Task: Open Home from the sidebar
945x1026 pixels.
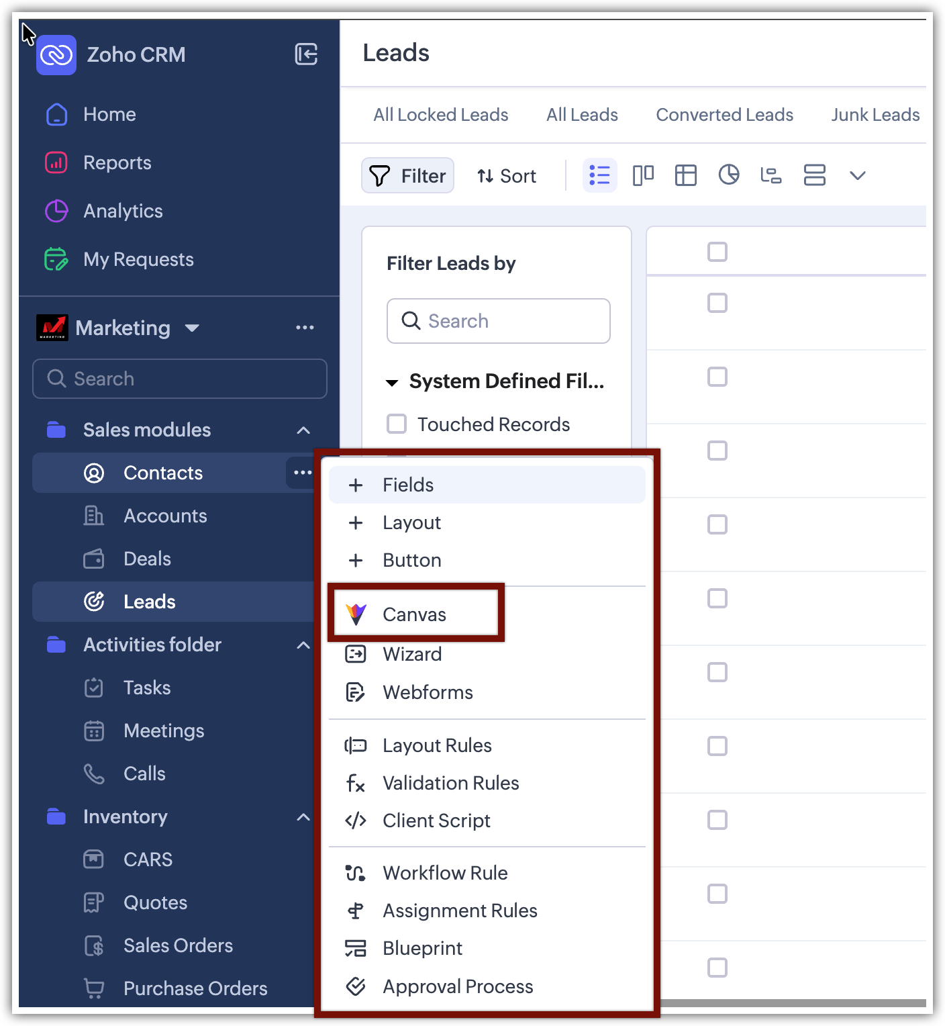Action: tap(109, 115)
